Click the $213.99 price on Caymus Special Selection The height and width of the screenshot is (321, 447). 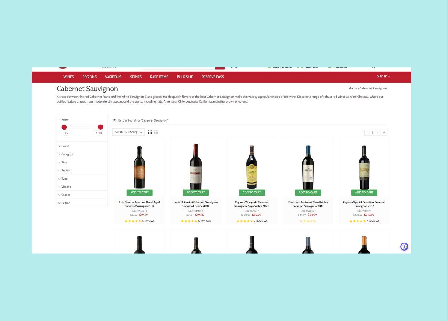tap(369, 215)
